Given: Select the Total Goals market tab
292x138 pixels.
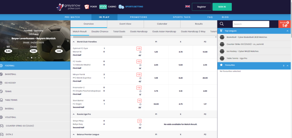Looking at the screenshot, I should tap(119, 31).
